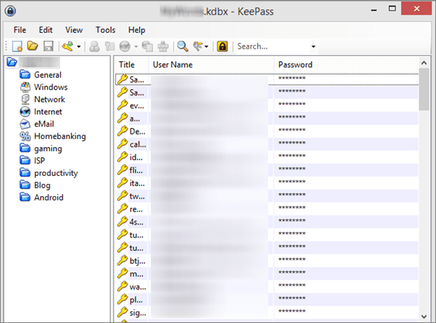The image size is (436, 323).
Task: Click inside the Search input field
Action: point(272,46)
